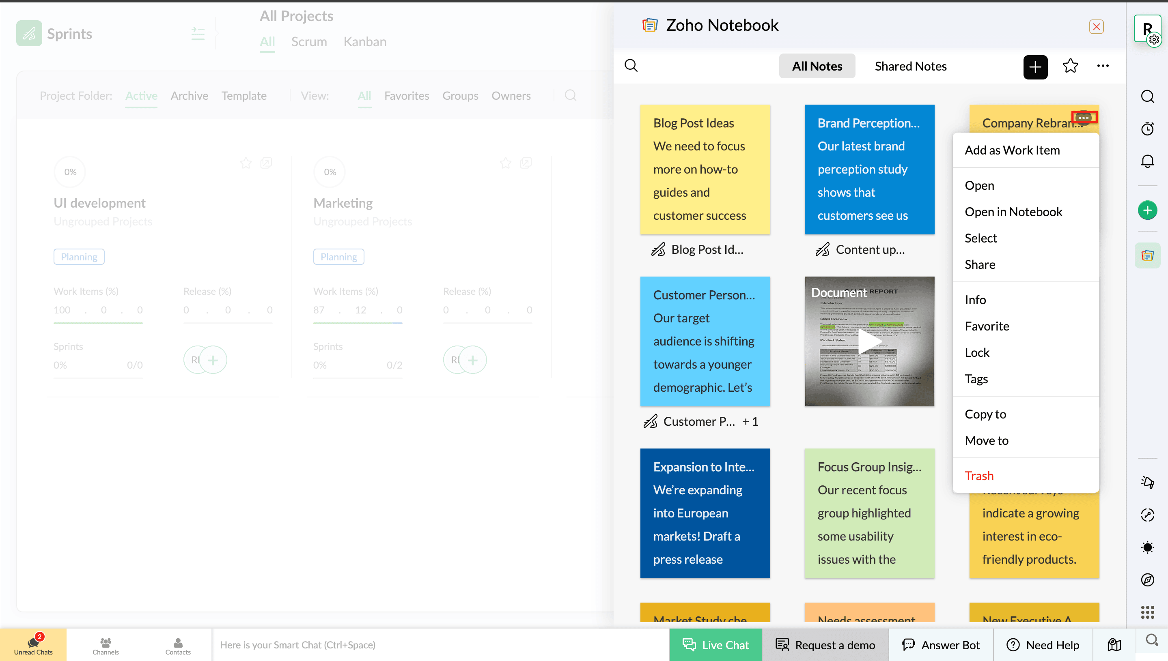1168x661 pixels.
Task: Open the blue Brand Perception note card
Action: [868, 170]
